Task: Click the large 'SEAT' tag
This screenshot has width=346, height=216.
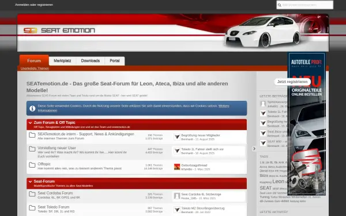Action: click(x=265, y=188)
